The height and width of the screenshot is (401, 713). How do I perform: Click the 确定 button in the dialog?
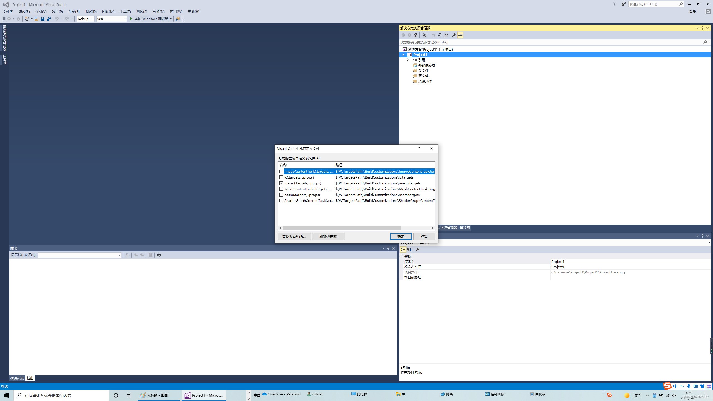401,236
